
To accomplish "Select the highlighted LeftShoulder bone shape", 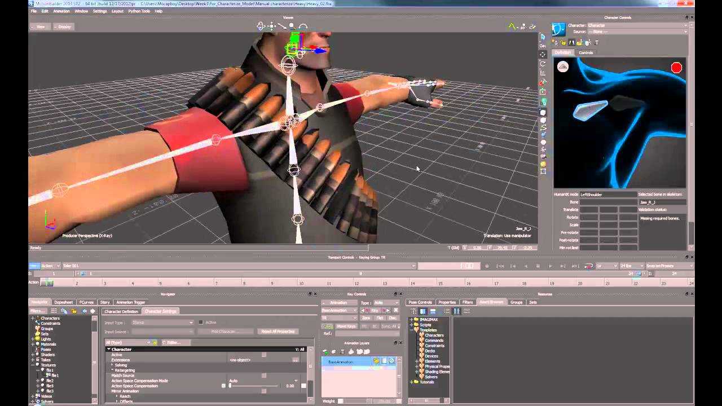I will point(591,110).
